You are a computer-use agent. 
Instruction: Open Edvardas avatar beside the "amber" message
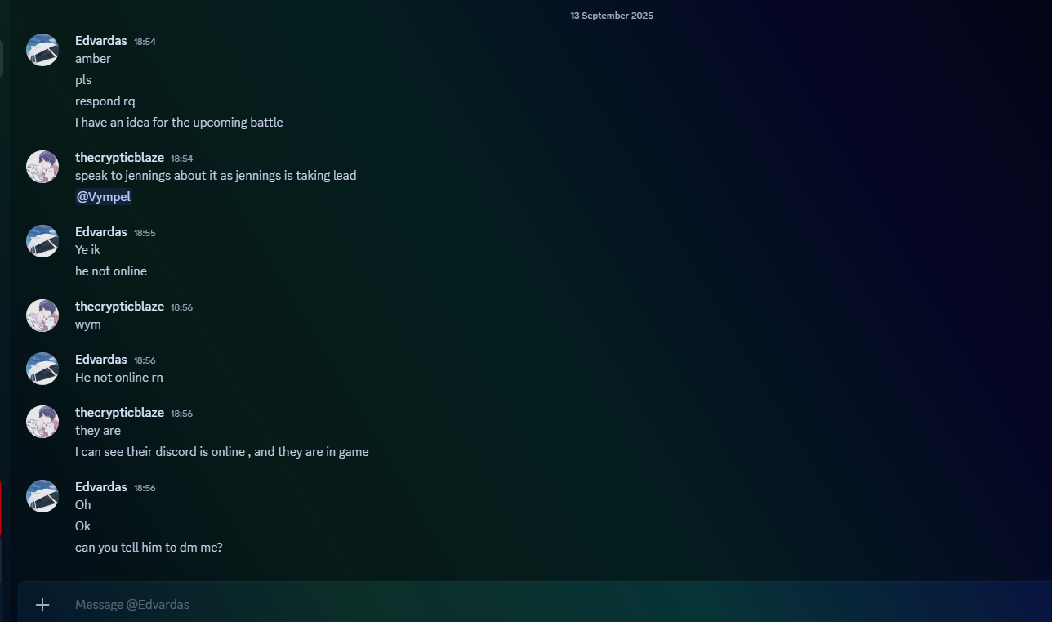click(x=42, y=50)
